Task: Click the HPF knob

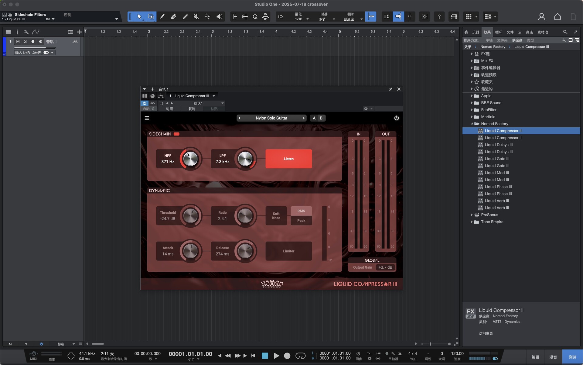Action: (191, 159)
